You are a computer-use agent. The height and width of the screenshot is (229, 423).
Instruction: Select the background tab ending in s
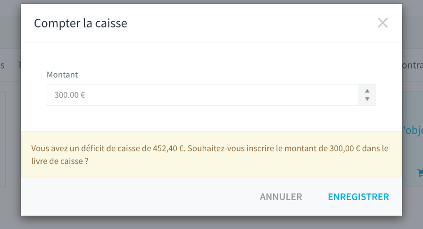2,65
